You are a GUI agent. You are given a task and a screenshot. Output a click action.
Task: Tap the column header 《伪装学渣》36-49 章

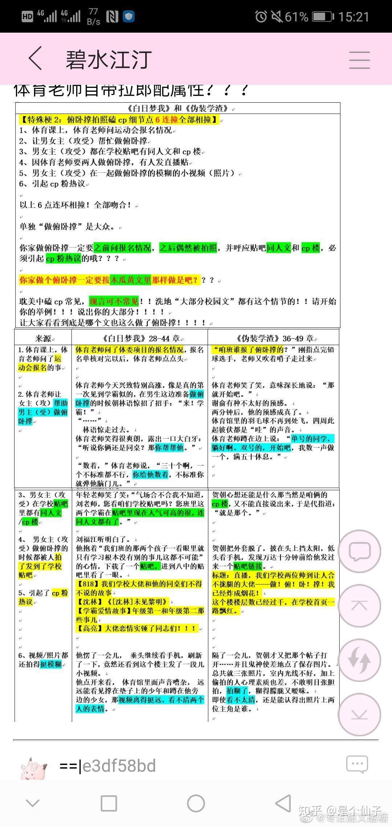(x=274, y=338)
